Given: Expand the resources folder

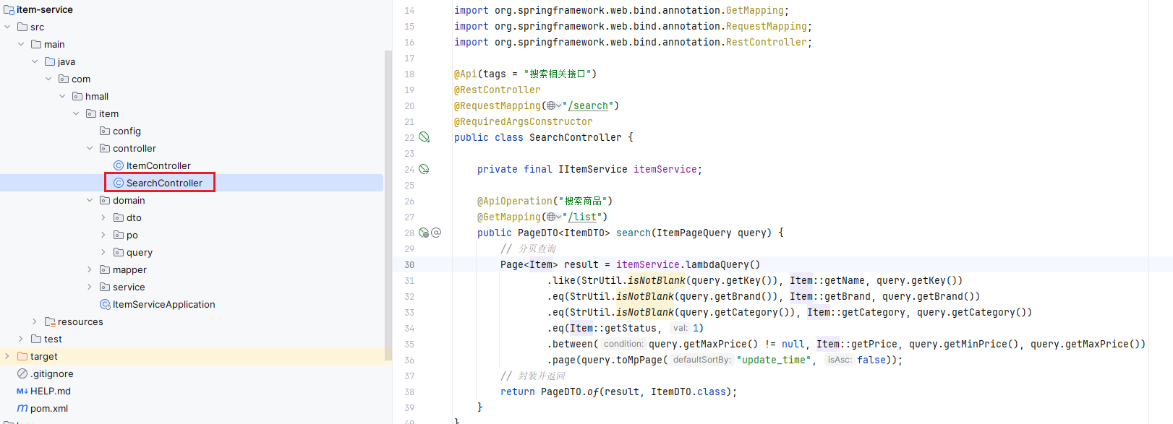Looking at the screenshot, I should [x=35, y=321].
